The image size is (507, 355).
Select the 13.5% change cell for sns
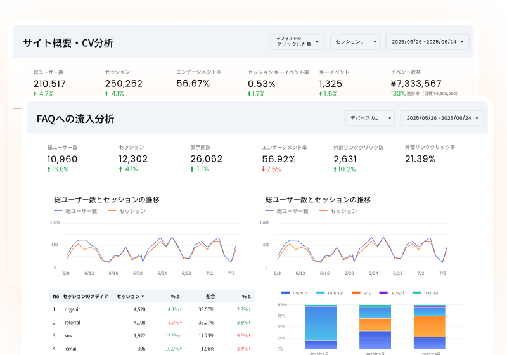pos(174,335)
